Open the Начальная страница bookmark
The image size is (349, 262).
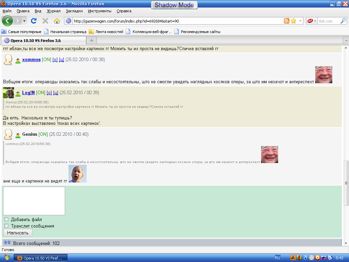[65, 32]
